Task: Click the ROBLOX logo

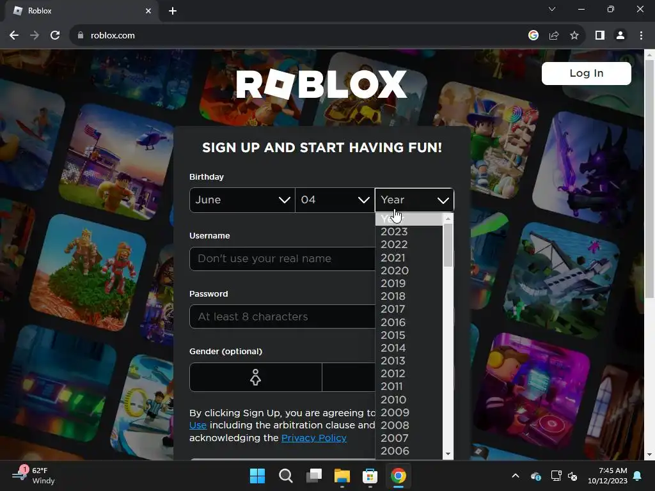Action: click(321, 84)
